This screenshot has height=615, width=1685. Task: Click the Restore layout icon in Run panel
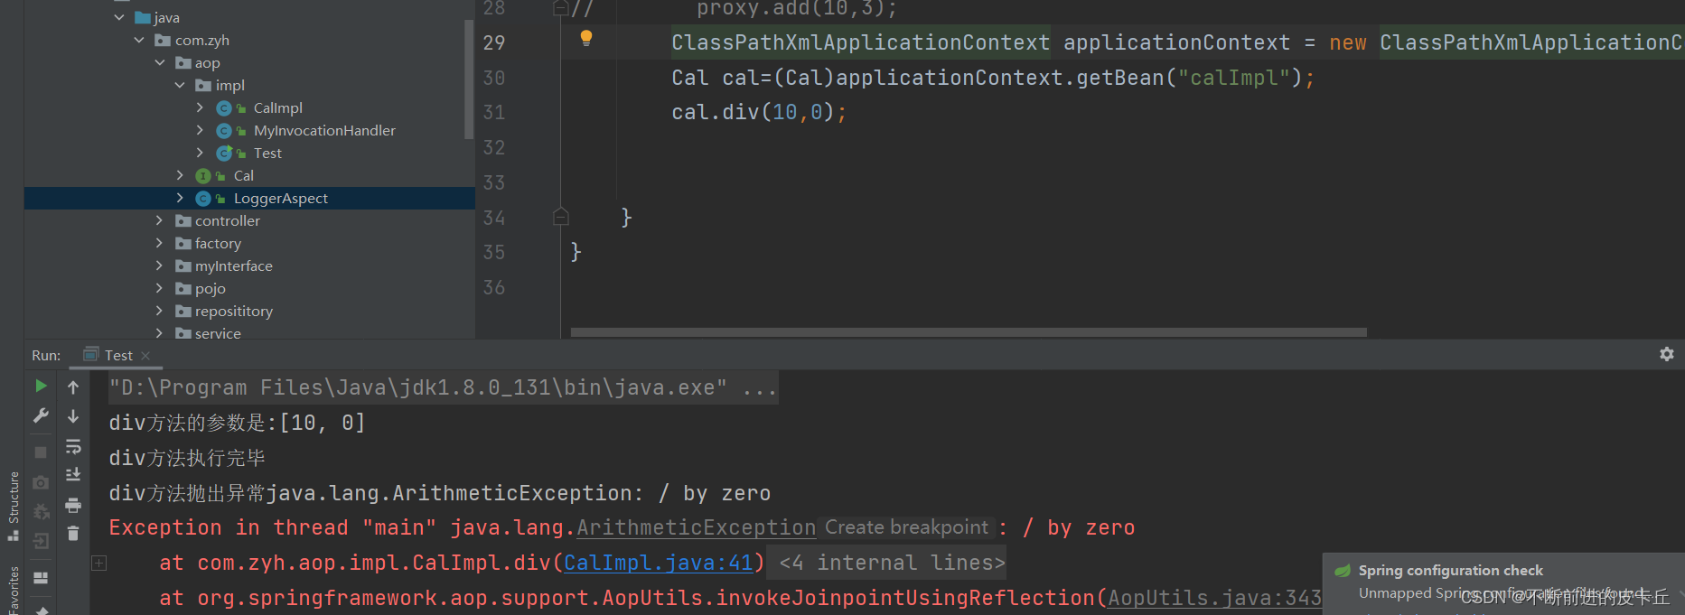pos(41,578)
